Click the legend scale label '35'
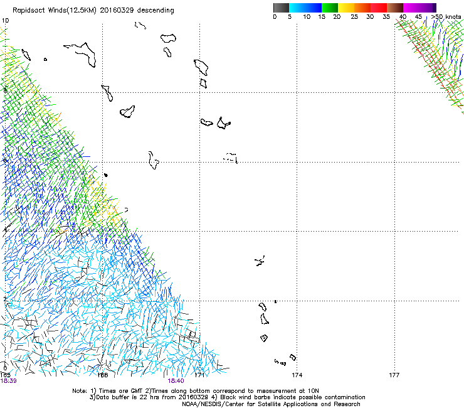The height and width of the screenshot is (408, 464). click(x=386, y=17)
